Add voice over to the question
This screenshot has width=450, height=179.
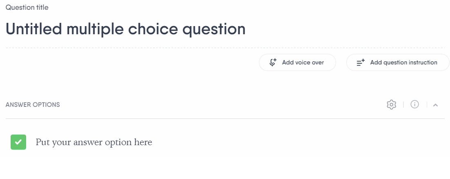297,62
